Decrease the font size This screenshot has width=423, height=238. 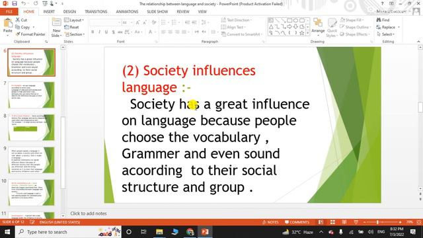[145, 22]
